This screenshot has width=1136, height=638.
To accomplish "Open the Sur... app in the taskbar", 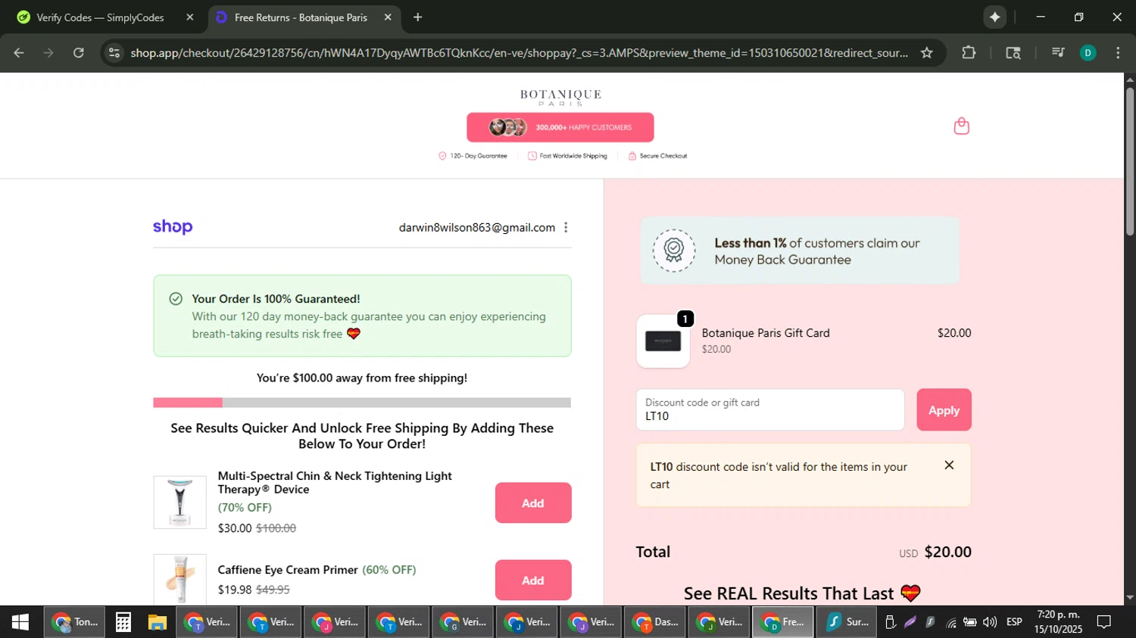I will coord(847,622).
